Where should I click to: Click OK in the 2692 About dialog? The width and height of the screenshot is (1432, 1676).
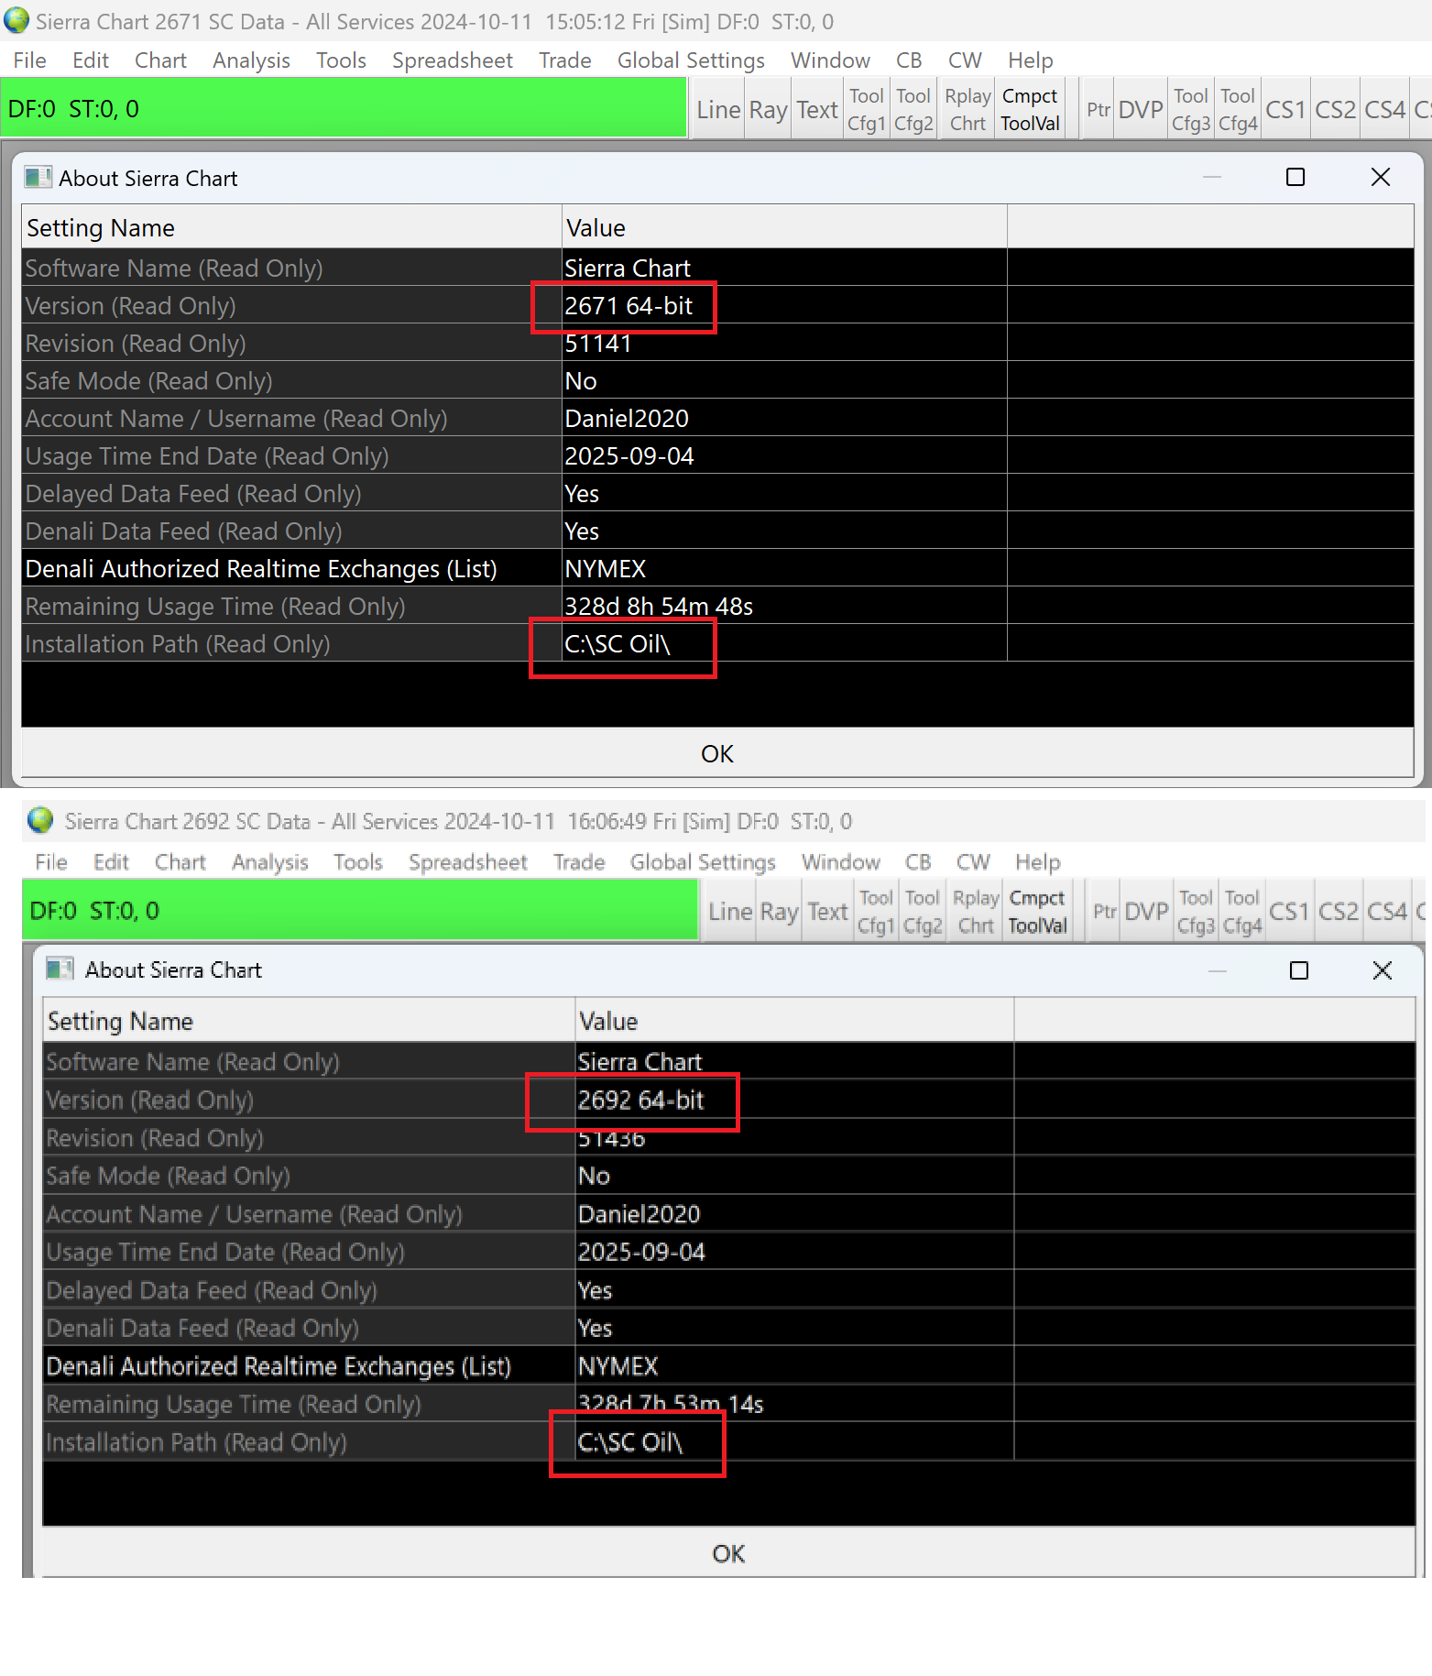[728, 1553]
